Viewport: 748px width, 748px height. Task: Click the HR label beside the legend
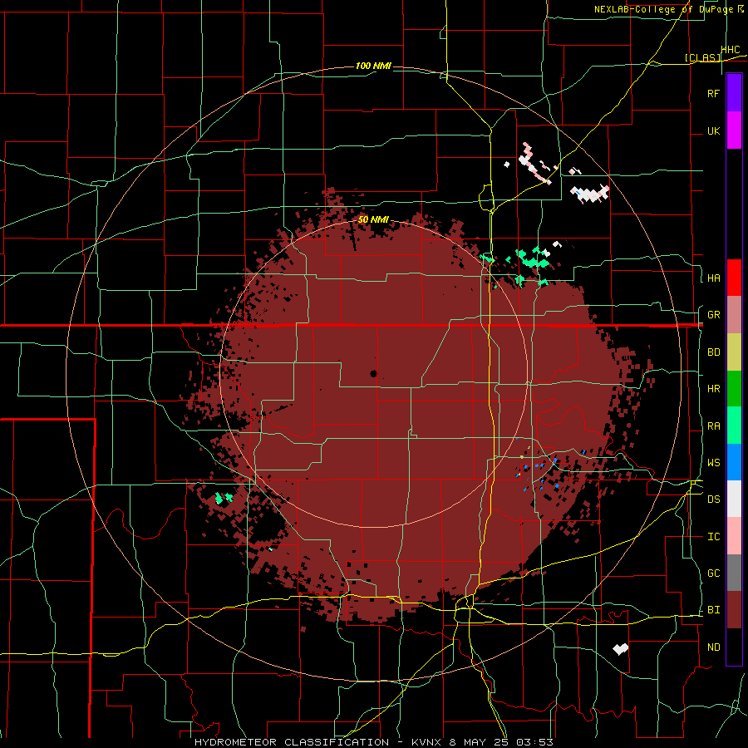[x=713, y=389]
